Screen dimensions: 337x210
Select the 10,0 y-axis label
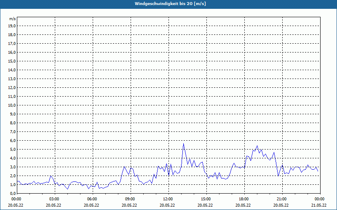click(x=12, y=105)
